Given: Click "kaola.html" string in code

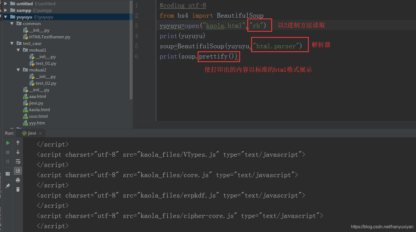Looking at the screenshot, I should [224, 26].
